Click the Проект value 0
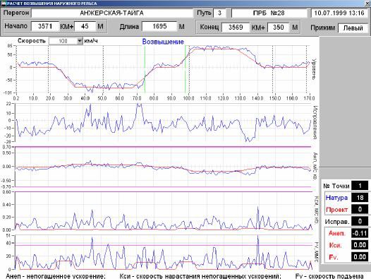Screen dimensions: 371x279 360,209
